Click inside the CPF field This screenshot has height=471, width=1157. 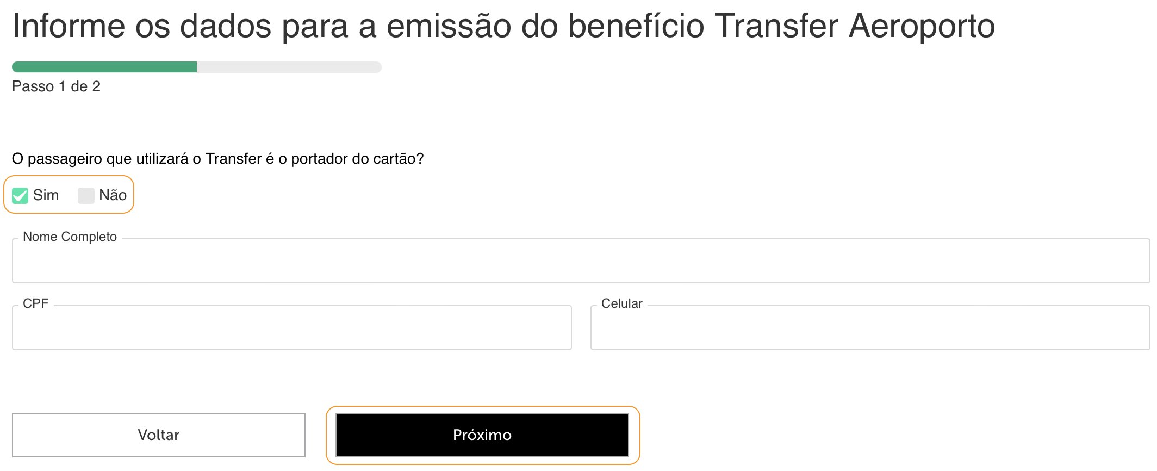point(291,327)
